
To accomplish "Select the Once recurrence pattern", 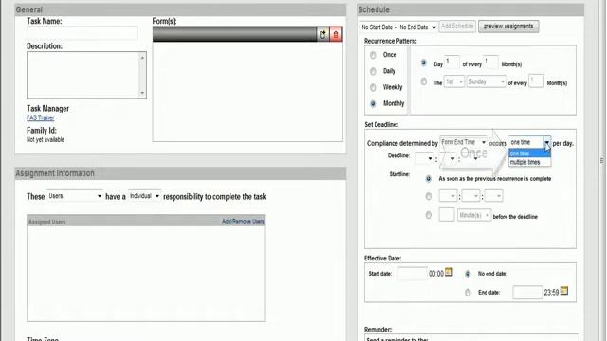I will [x=373, y=55].
